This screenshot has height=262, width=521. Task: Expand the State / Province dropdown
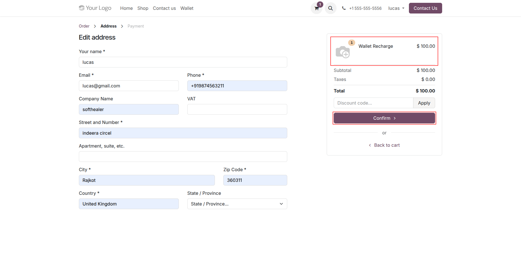(237, 204)
